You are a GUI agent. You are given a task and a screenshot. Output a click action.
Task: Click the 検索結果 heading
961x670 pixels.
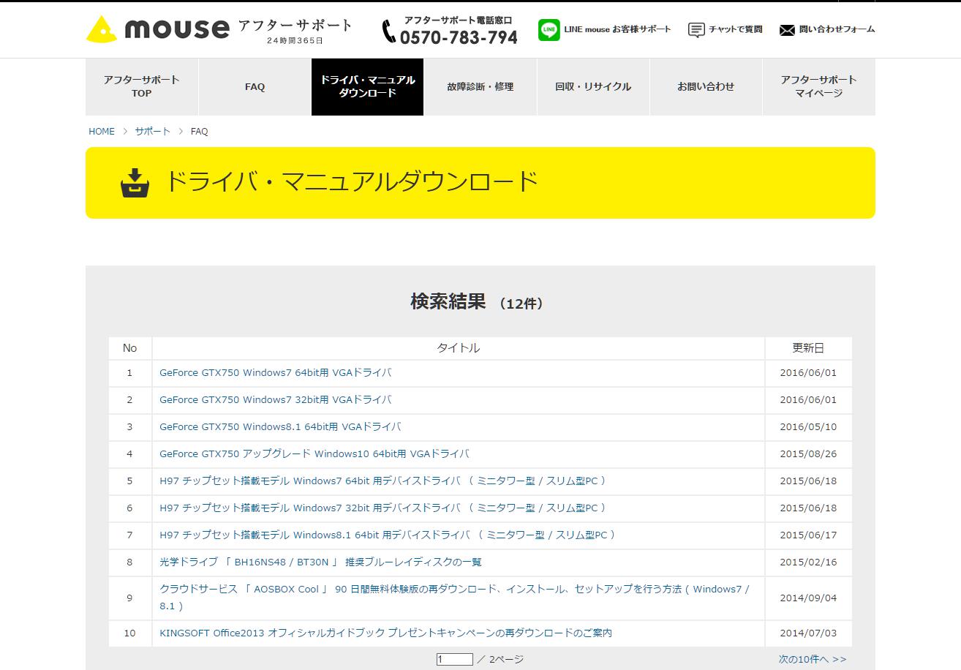448,302
